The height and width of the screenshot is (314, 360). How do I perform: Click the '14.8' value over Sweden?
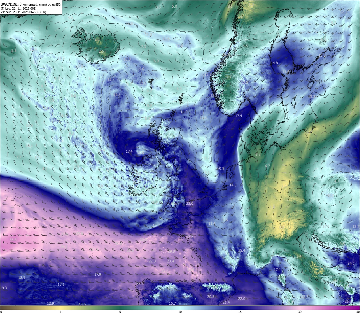274,63
